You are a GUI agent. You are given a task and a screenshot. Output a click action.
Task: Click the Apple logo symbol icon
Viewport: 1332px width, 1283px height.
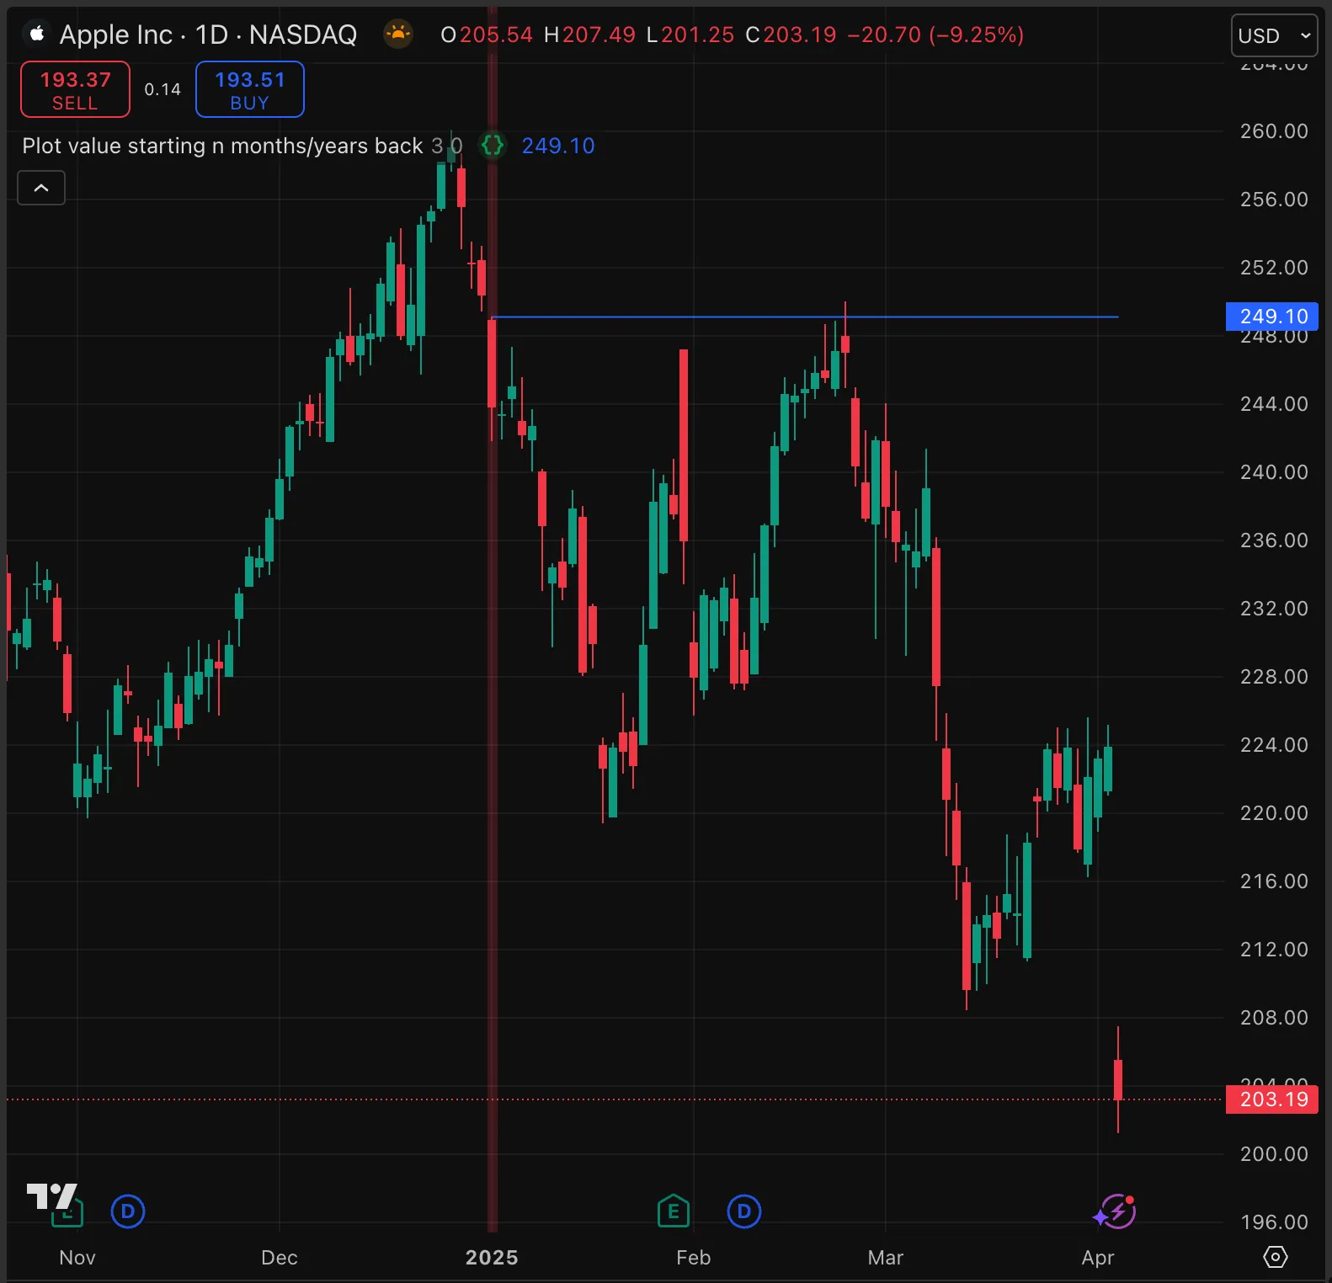tap(36, 35)
